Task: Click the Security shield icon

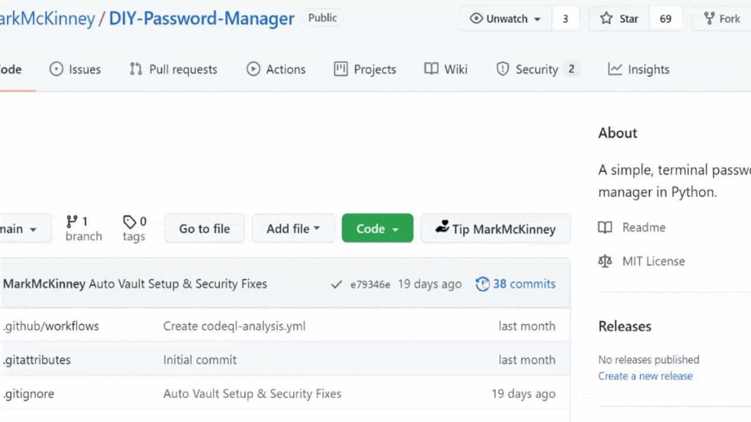Action: [502, 69]
